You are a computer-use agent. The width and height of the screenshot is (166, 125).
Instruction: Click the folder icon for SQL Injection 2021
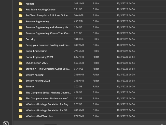(x=21, y=63)
